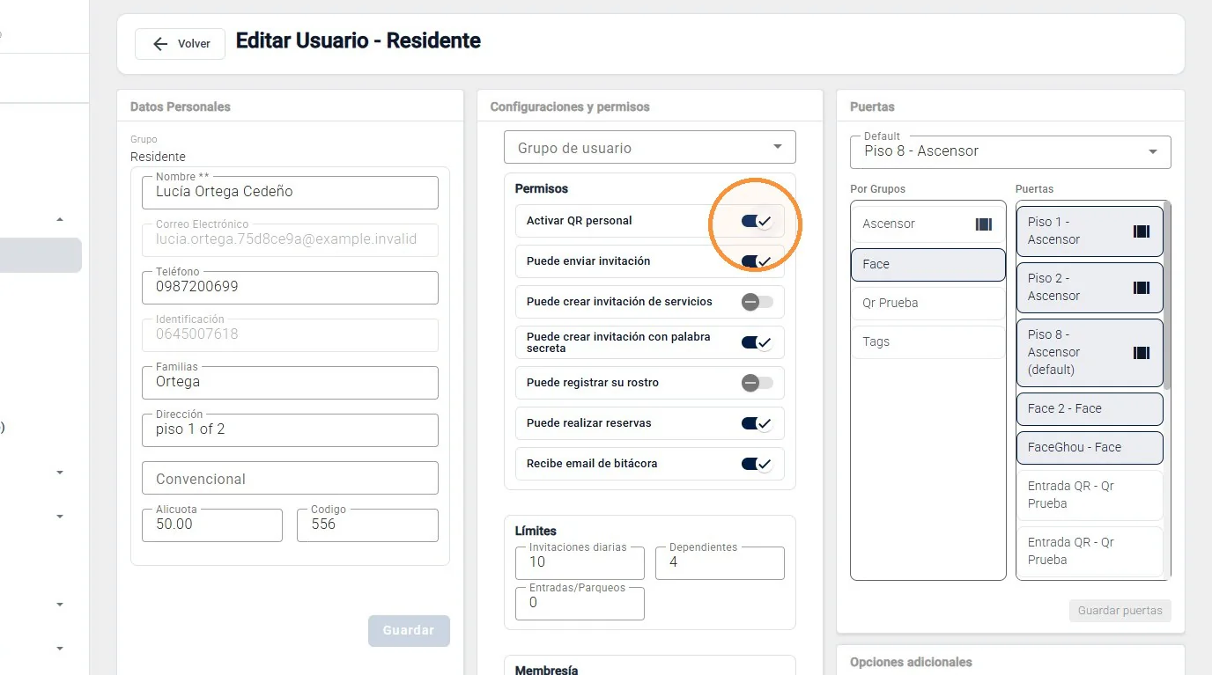Click the Entradas/Parqueos field

point(580,603)
